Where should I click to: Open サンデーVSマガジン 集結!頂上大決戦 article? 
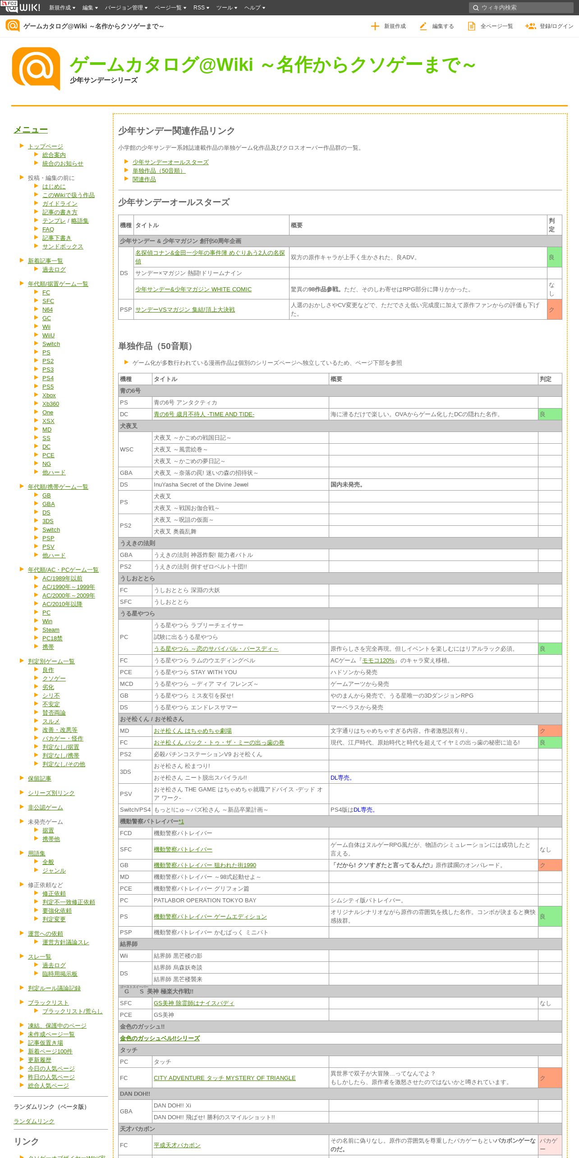coord(185,310)
